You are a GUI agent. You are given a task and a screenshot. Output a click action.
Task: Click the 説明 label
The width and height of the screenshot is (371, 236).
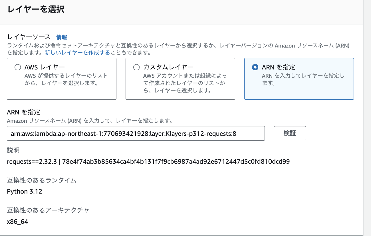point(13,150)
